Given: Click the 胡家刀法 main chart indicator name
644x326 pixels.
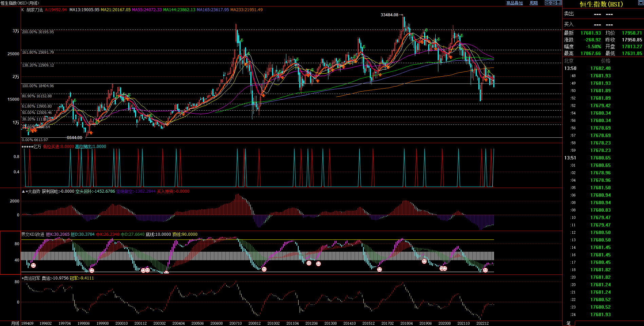Looking at the screenshot, I should tap(35, 10).
